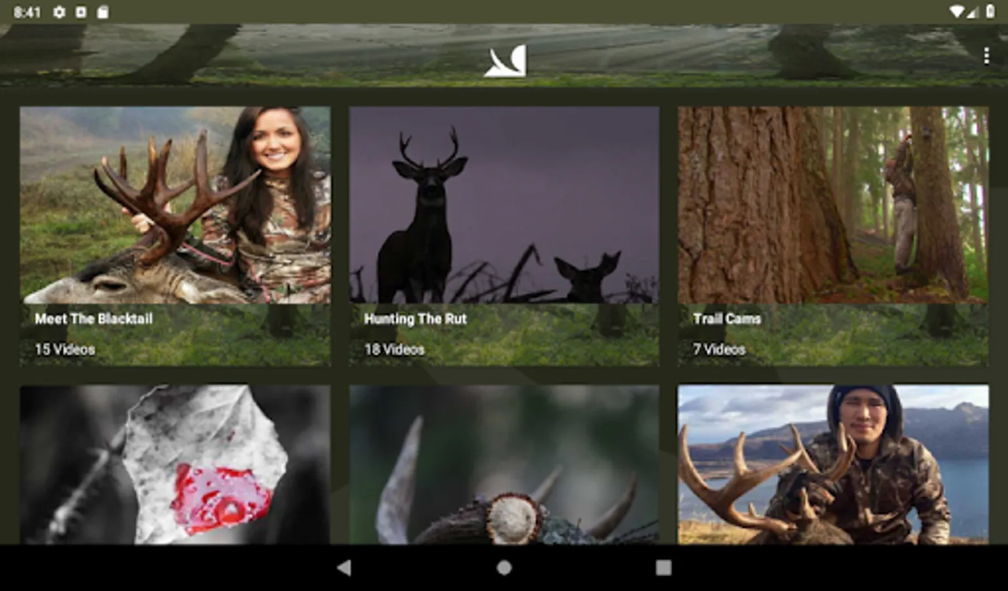Tap the Wi-Fi signal status icon
The height and width of the screenshot is (591, 1008).
point(957,12)
